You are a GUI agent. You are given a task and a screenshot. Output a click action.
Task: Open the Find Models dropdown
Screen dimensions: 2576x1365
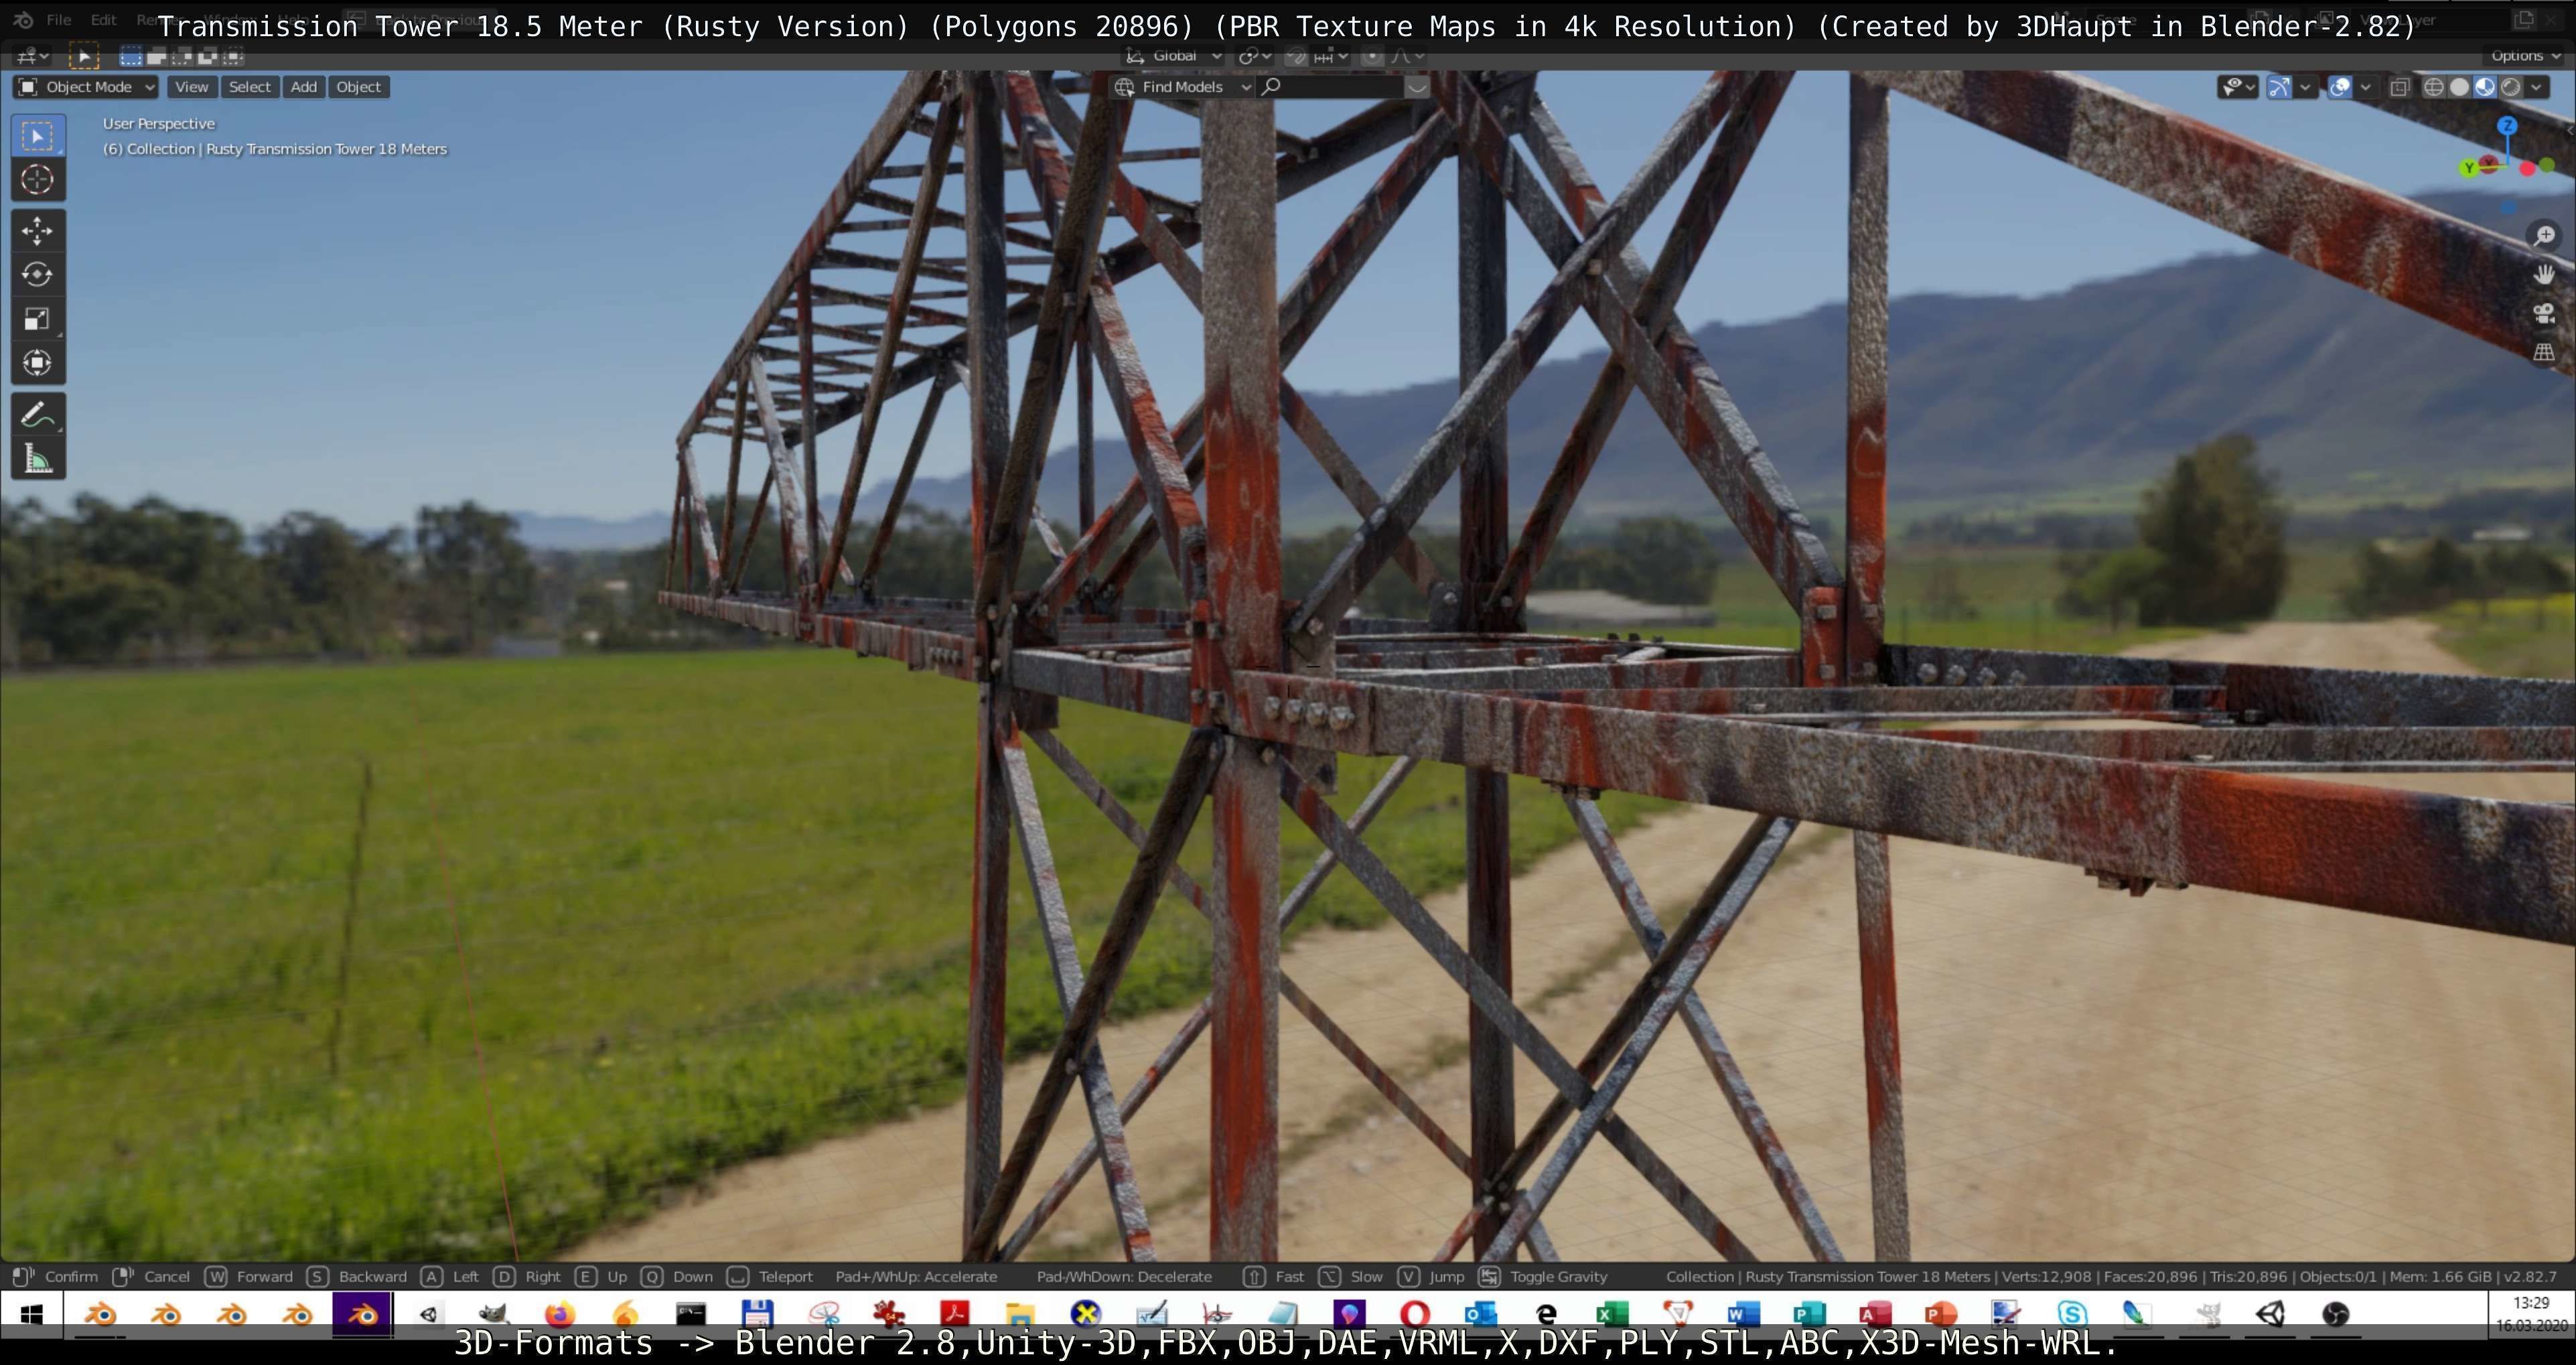1183,87
